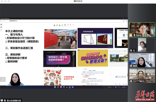This screenshot has height=102, width=156.
Task: Click the '本次上课的内容' heading text
Action: pyautogui.click(x=14, y=31)
